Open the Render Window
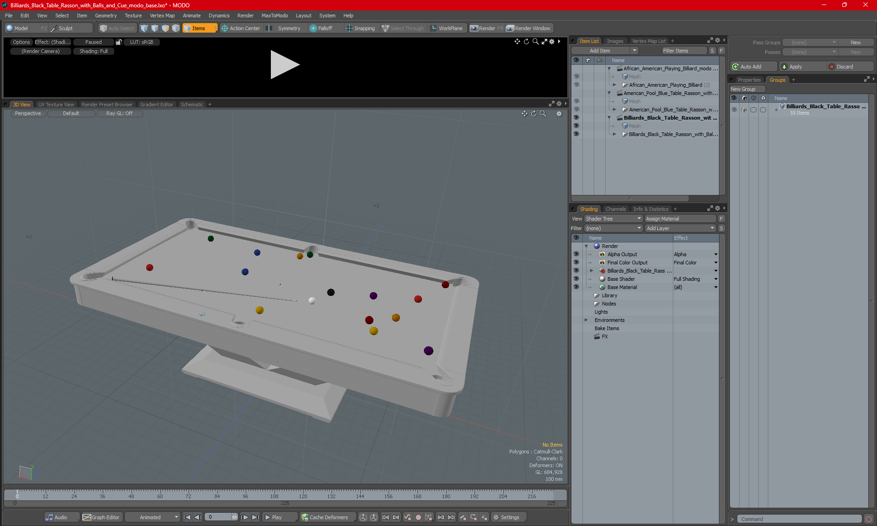 (529, 28)
